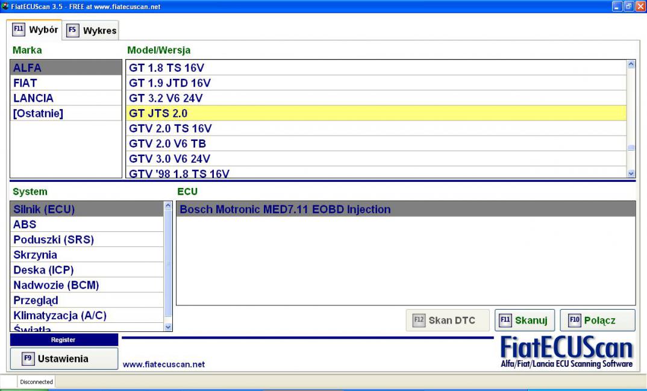The width and height of the screenshot is (647, 391).
Task: Click the Disconnected status indicator
Action: pos(36,382)
